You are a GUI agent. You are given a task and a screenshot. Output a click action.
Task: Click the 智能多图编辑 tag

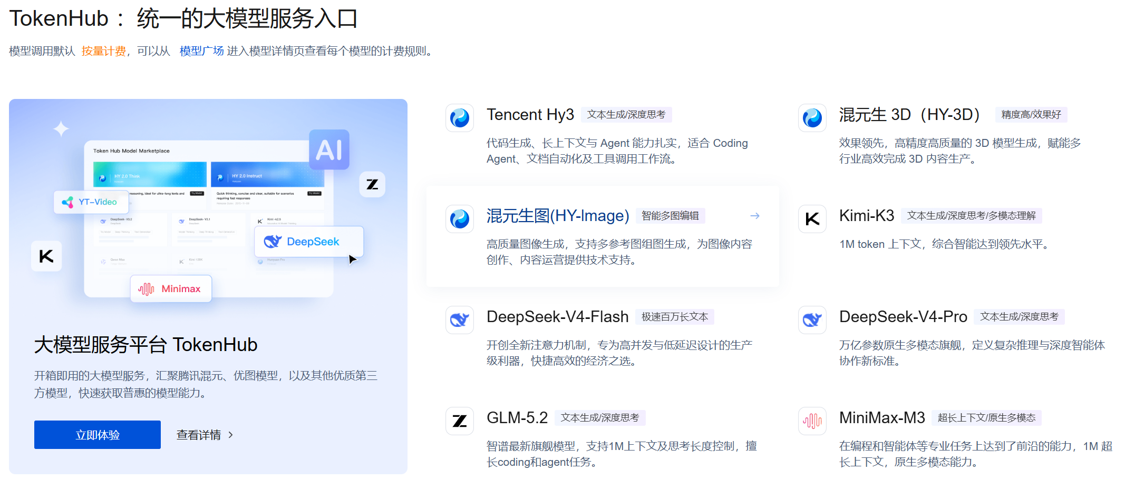tap(670, 216)
